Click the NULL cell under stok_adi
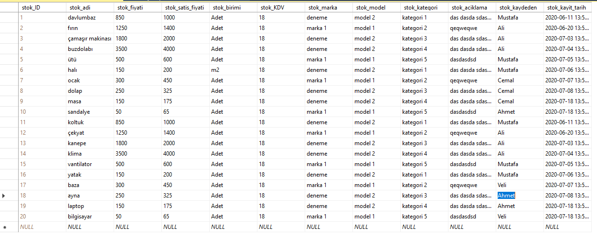The width and height of the screenshot is (597, 237). point(90,227)
